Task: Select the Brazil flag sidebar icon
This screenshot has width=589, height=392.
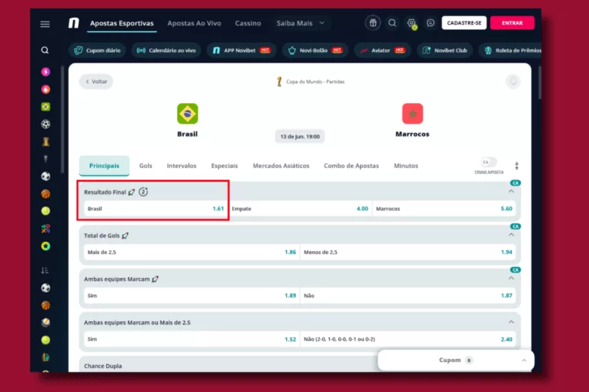Action: [45, 107]
